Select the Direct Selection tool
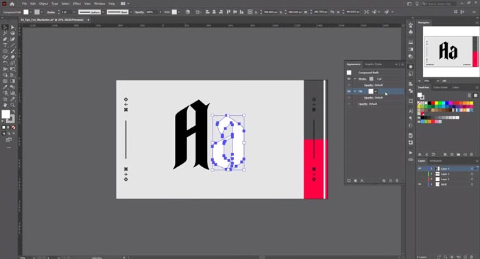Viewport: 480px width, 259px height. coord(12,27)
